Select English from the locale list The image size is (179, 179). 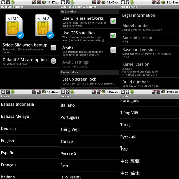30,141
